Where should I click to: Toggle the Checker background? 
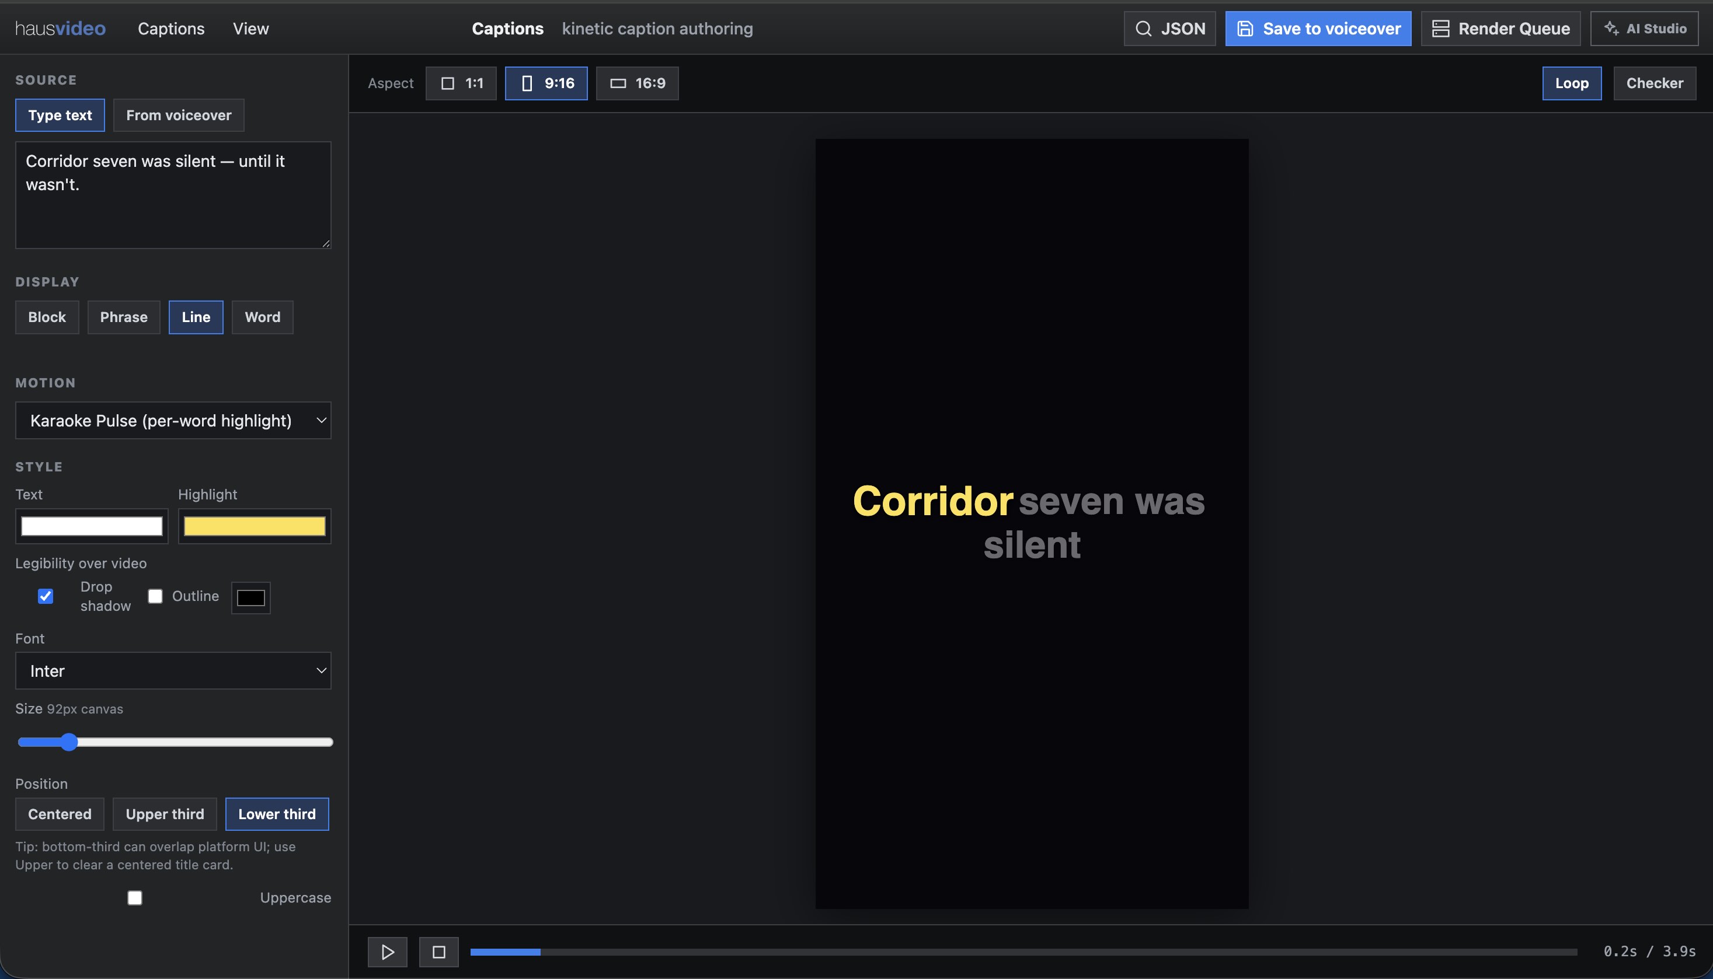1654,83
